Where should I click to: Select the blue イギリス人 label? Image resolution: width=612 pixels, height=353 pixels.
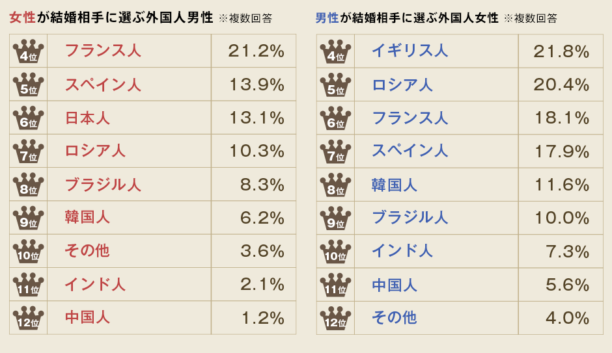coord(410,51)
